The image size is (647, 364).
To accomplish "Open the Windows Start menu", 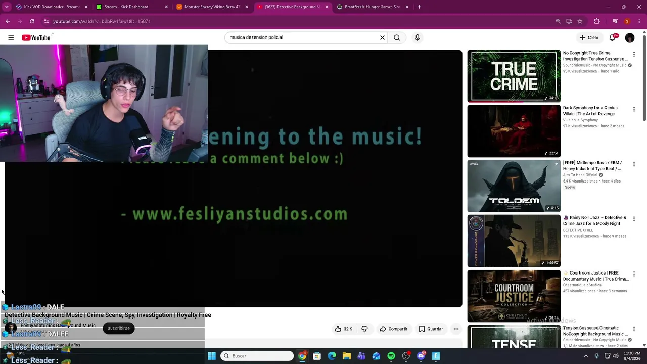I will (212, 356).
